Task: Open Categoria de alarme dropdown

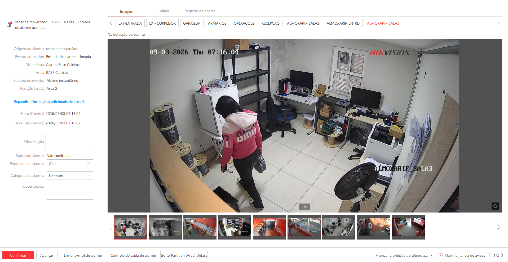Action: [x=70, y=175]
